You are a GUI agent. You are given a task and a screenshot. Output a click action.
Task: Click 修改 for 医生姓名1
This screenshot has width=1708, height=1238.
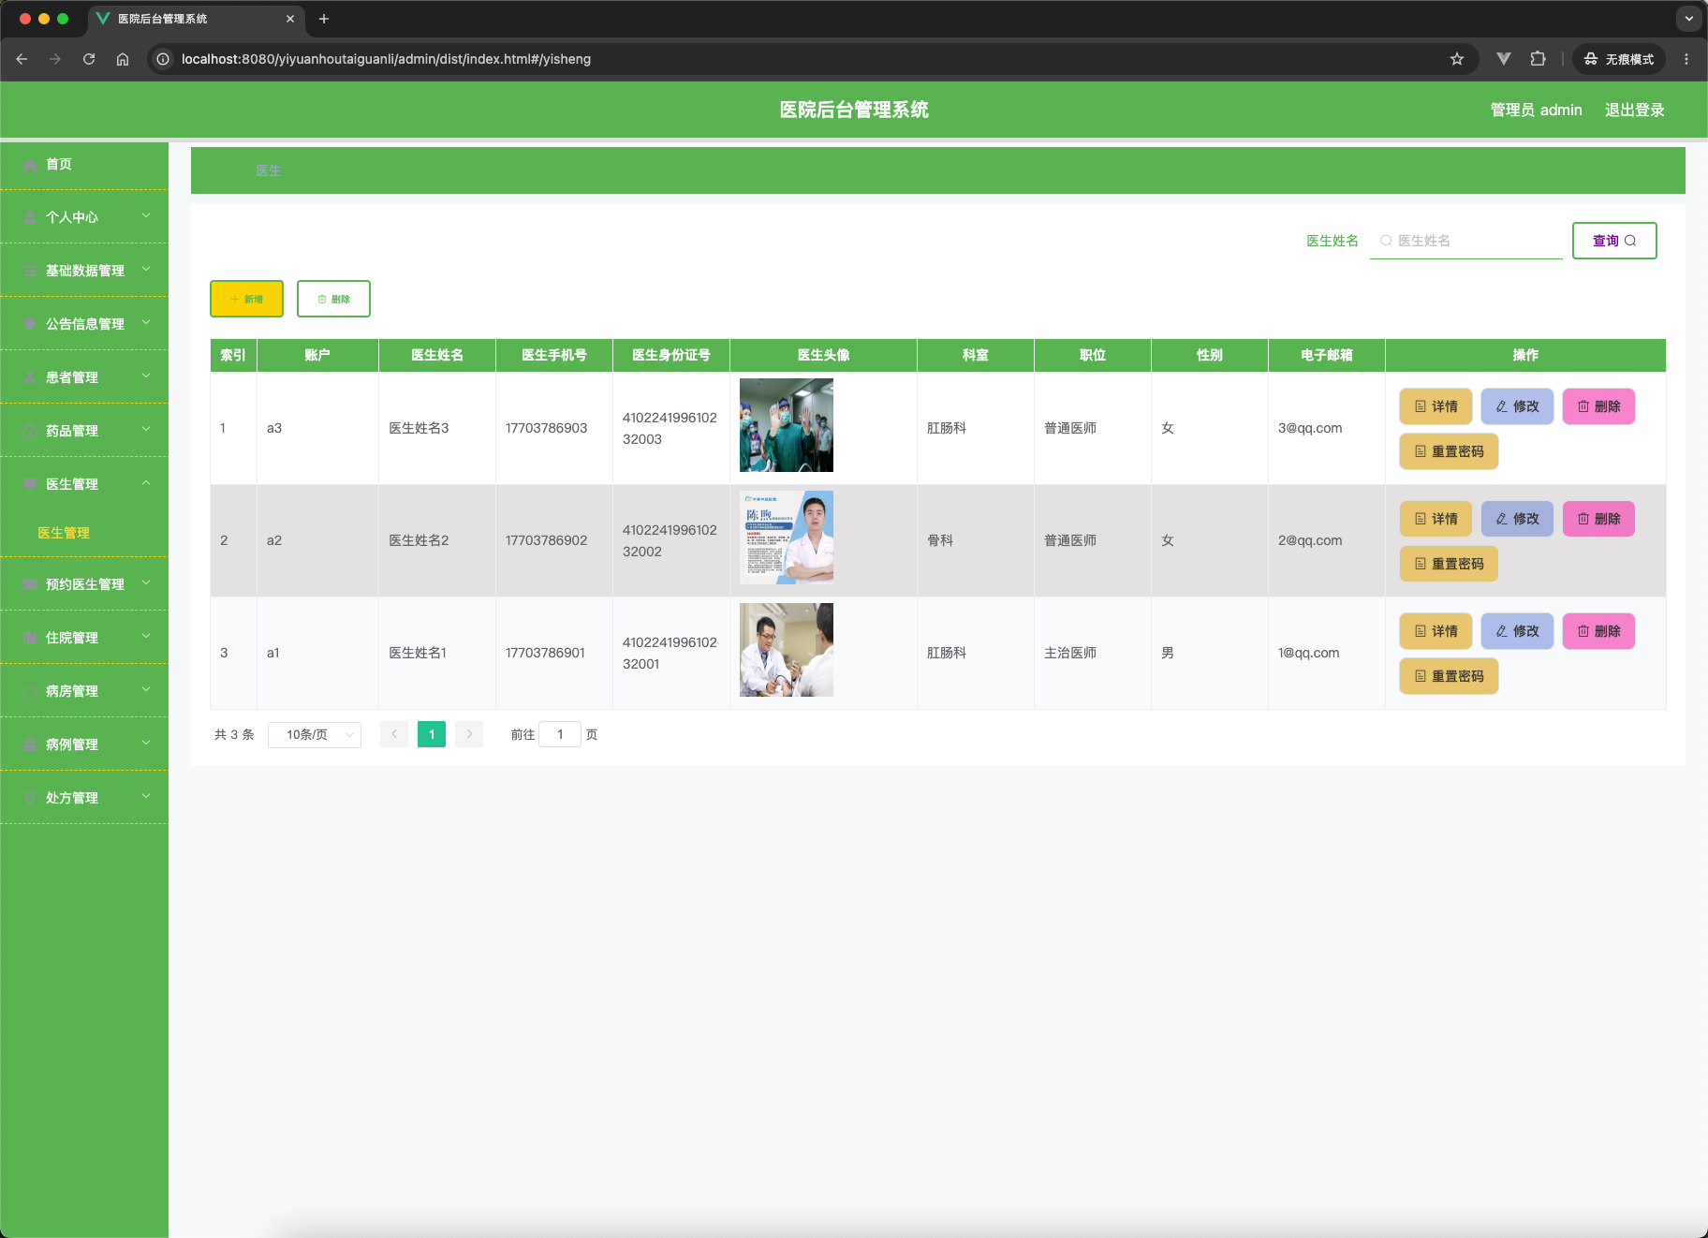pyautogui.click(x=1517, y=631)
